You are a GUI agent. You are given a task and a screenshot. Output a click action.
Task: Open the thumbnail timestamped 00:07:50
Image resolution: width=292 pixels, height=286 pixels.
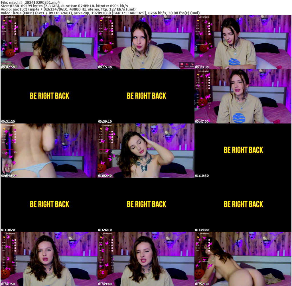[49, 42]
